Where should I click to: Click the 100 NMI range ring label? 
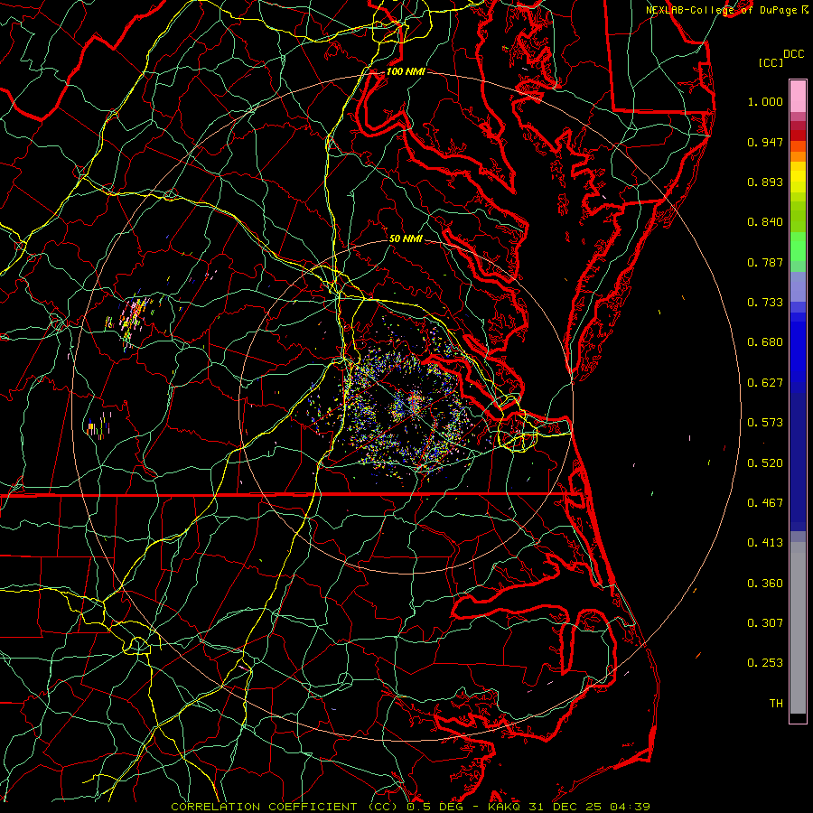[x=406, y=71]
